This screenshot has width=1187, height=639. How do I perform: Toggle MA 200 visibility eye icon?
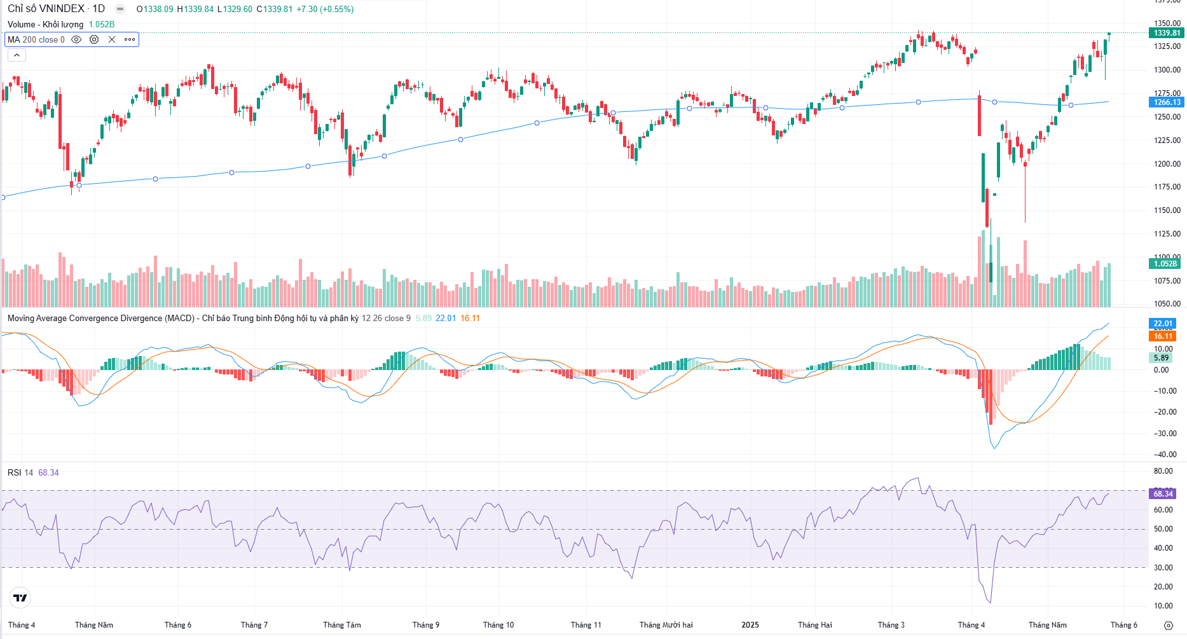click(76, 39)
